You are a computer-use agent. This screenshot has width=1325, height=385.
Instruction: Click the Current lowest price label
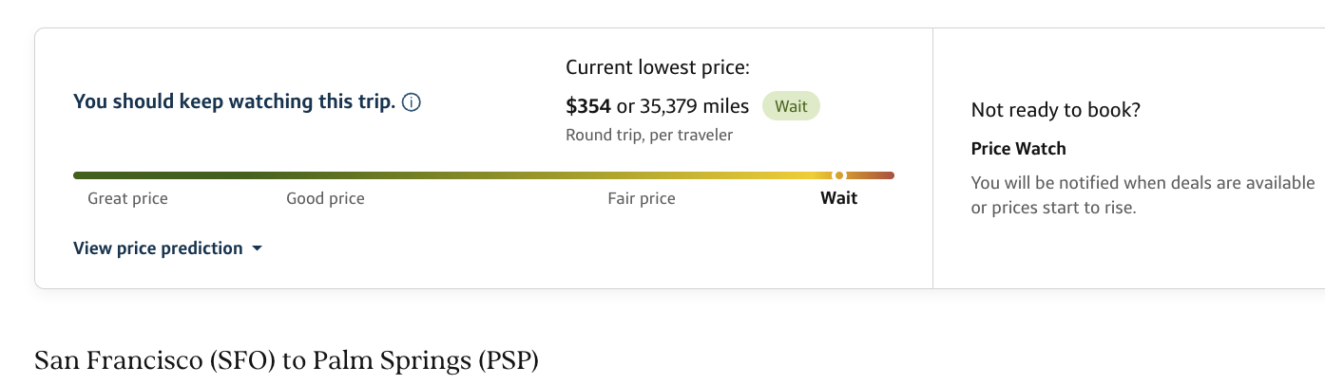tap(658, 67)
